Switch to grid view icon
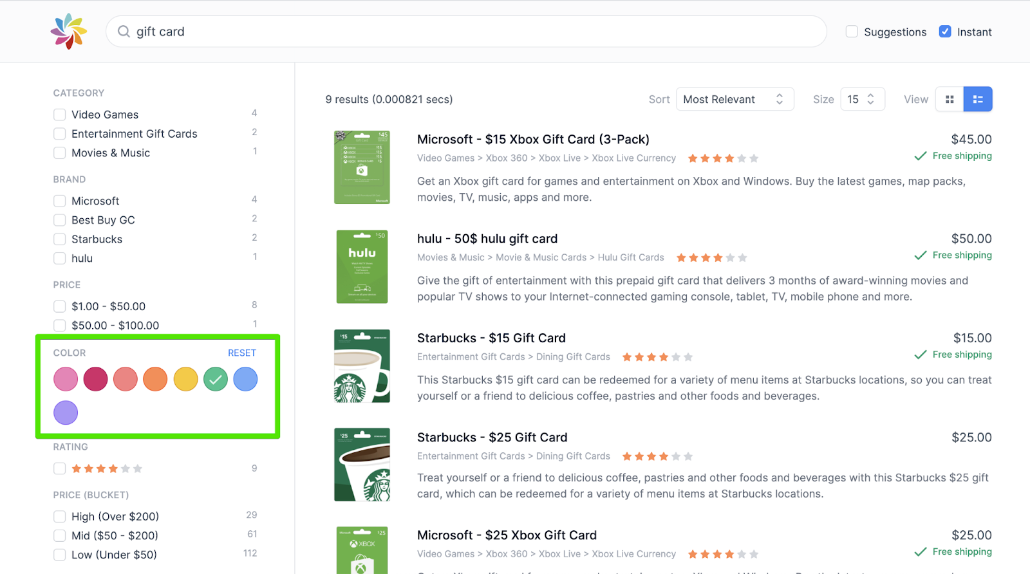 tap(949, 99)
